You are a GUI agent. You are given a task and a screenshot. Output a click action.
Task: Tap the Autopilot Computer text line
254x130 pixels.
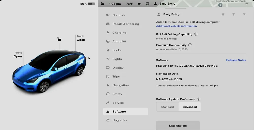pyautogui.click(x=188, y=22)
